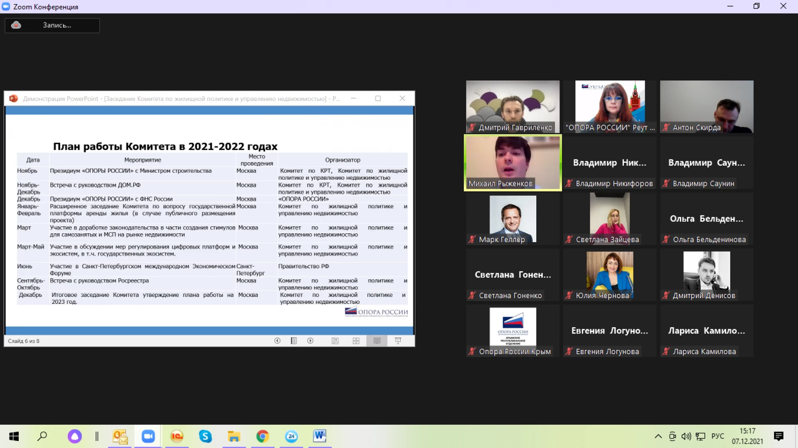This screenshot has height=448, width=798.
Task: Click the 'Запись...' recording label
Action: click(x=57, y=25)
